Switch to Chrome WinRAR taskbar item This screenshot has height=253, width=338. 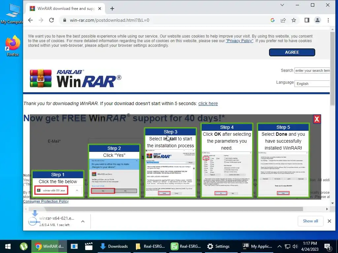click(50, 246)
